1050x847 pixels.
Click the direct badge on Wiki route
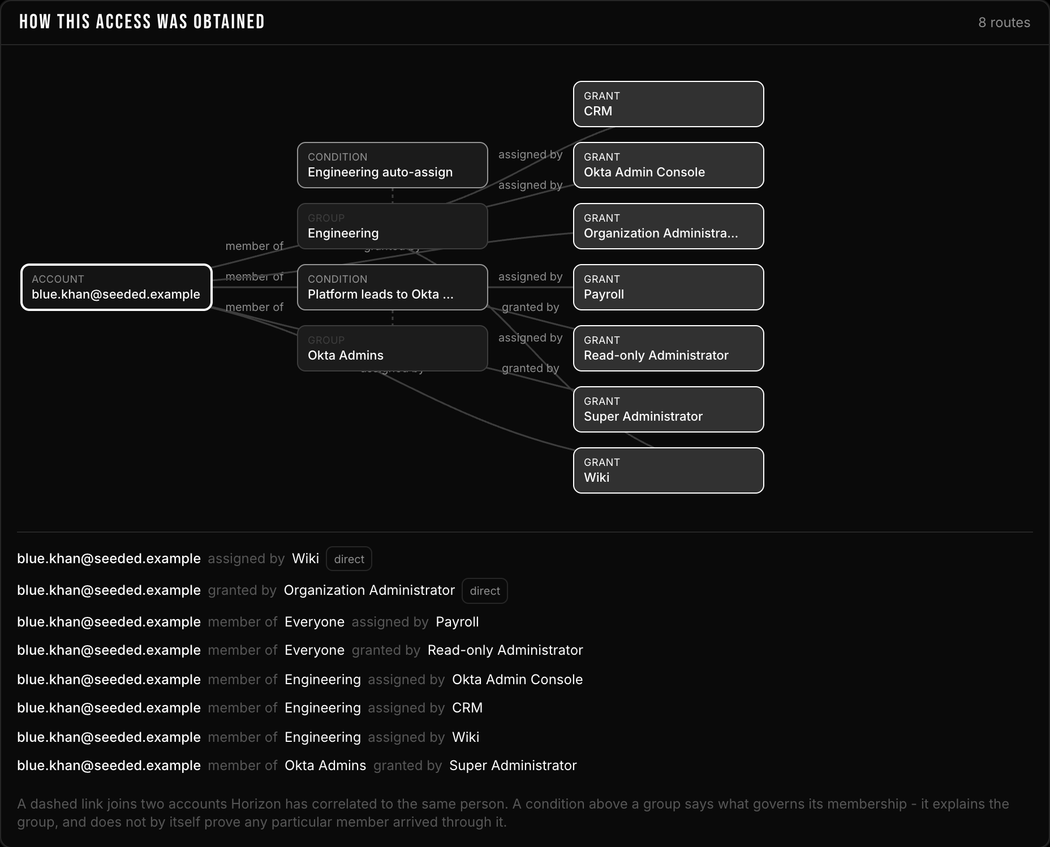coord(349,559)
